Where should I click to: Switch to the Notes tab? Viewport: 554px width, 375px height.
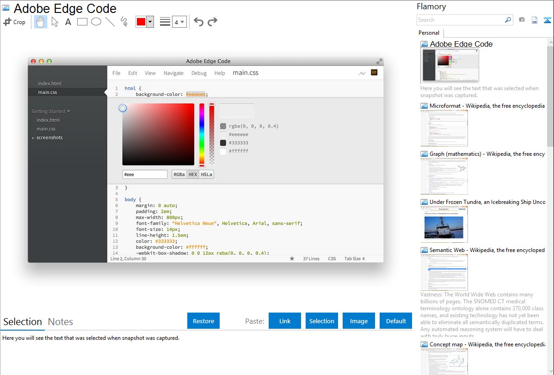tap(61, 322)
